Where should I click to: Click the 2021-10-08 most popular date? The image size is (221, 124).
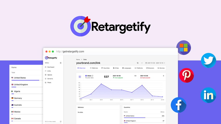pyautogui.click(x=116, y=76)
